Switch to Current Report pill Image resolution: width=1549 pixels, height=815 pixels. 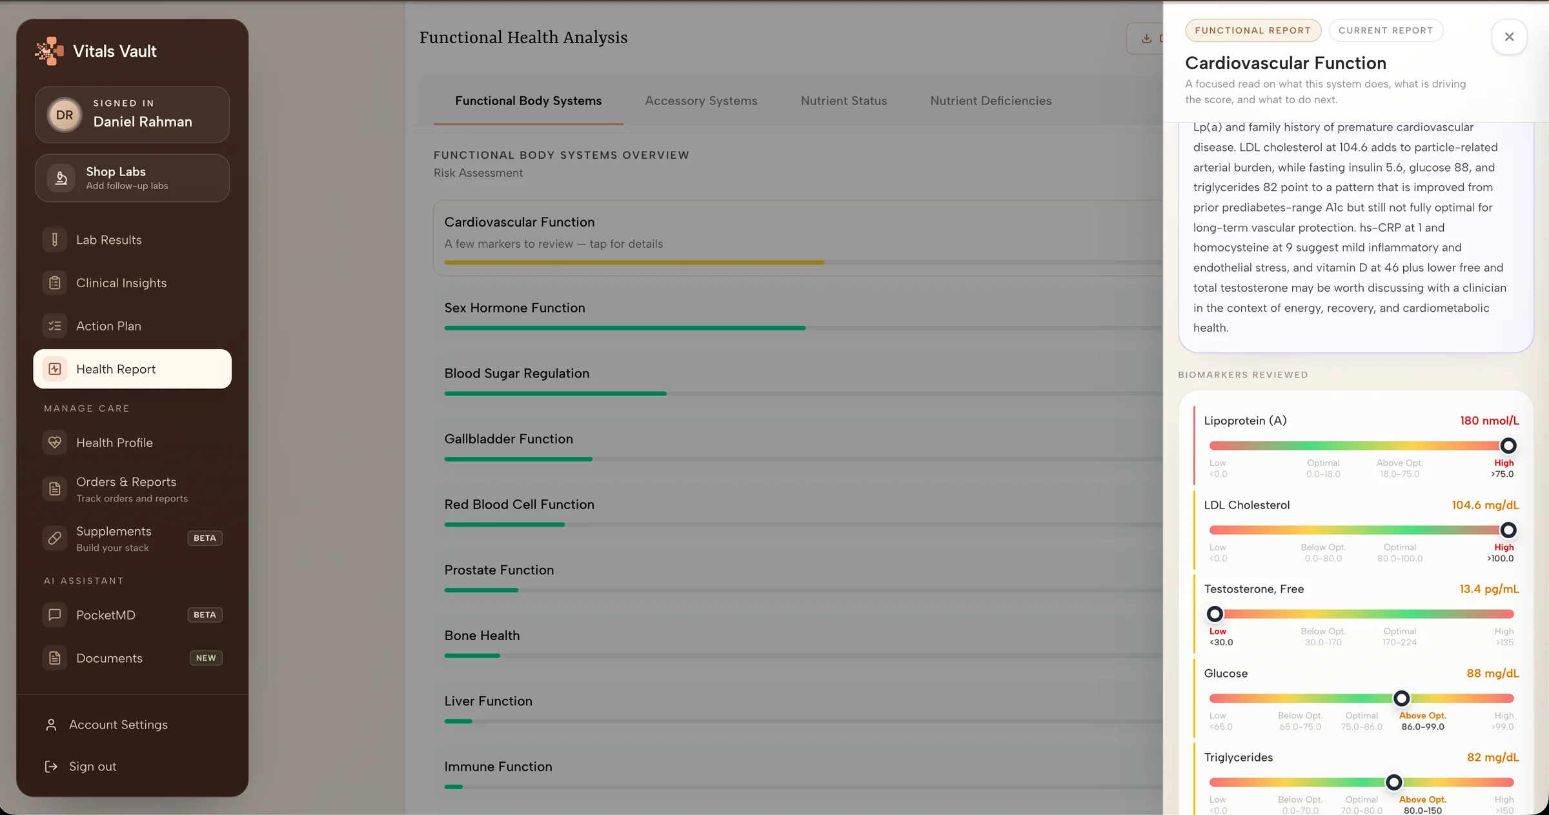(x=1386, y=30)
